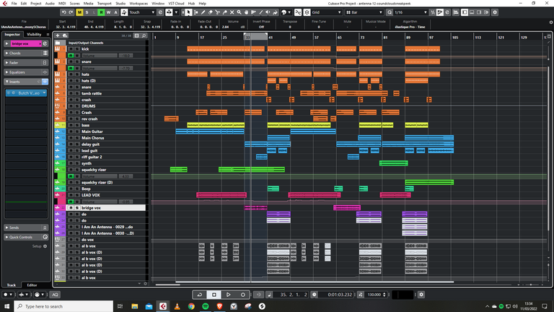Select the Draw pencil tool
The height and width of the screenshot is (312, 554).
pyautogui.click(x=203, y=12)
